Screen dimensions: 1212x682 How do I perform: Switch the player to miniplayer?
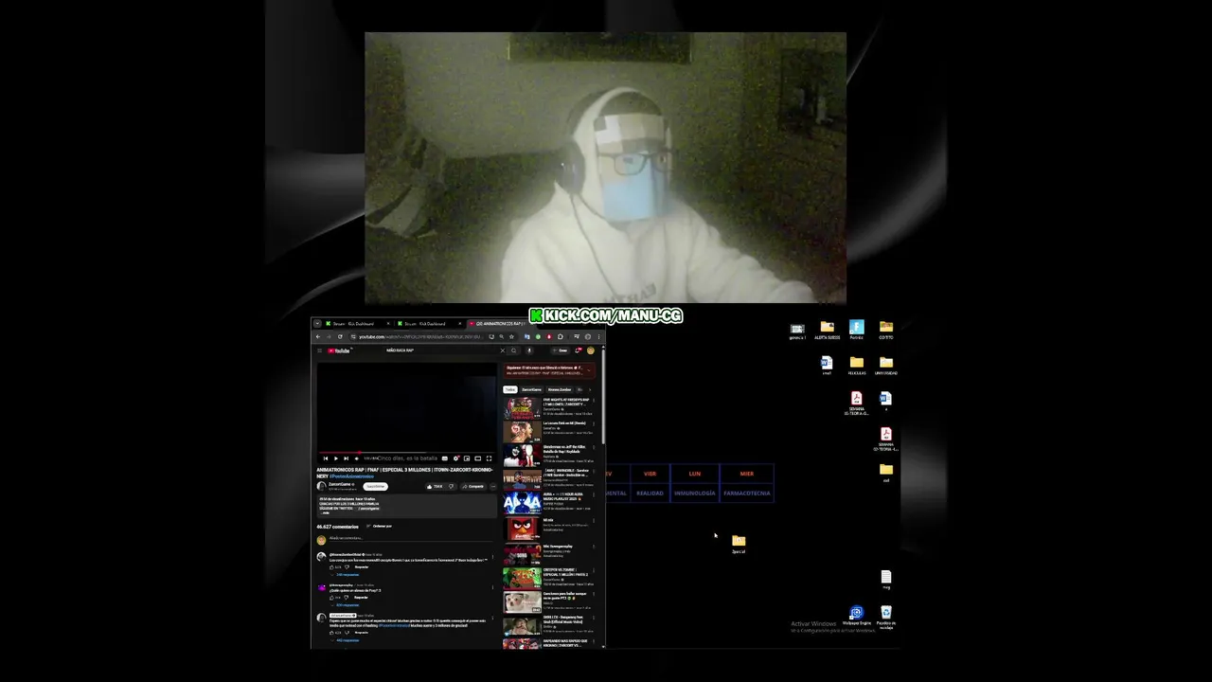[467, 458]
